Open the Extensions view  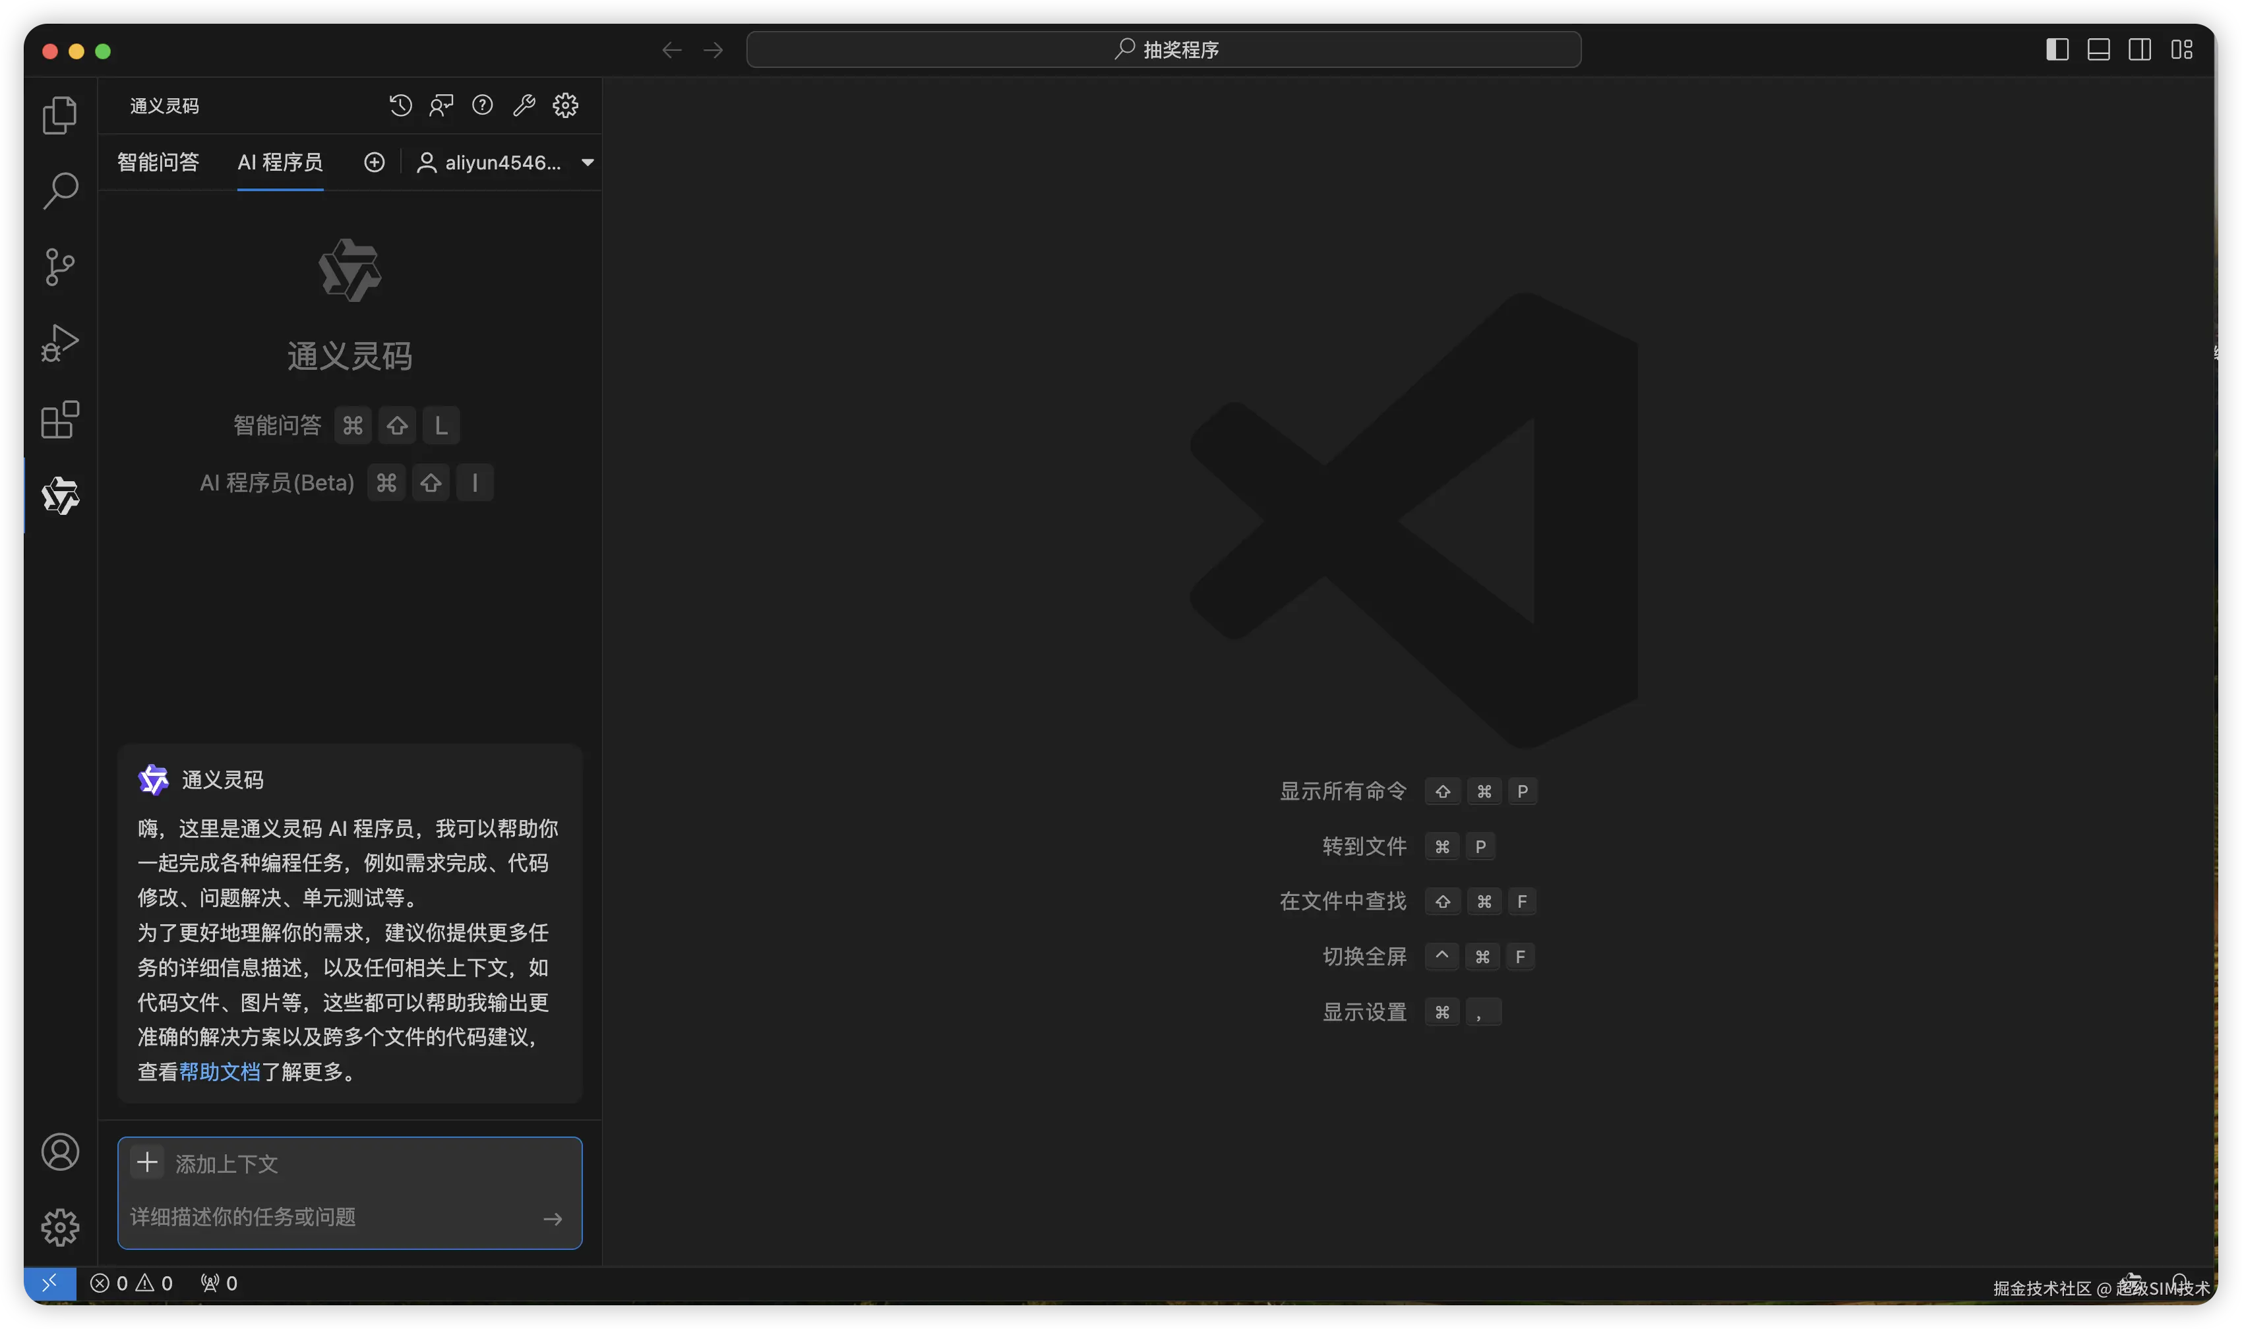click(x=60, y=419)
